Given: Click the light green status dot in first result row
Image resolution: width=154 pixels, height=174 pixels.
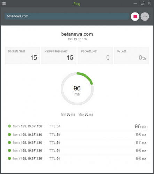Looking at the screenshot, I should [9, 126].
